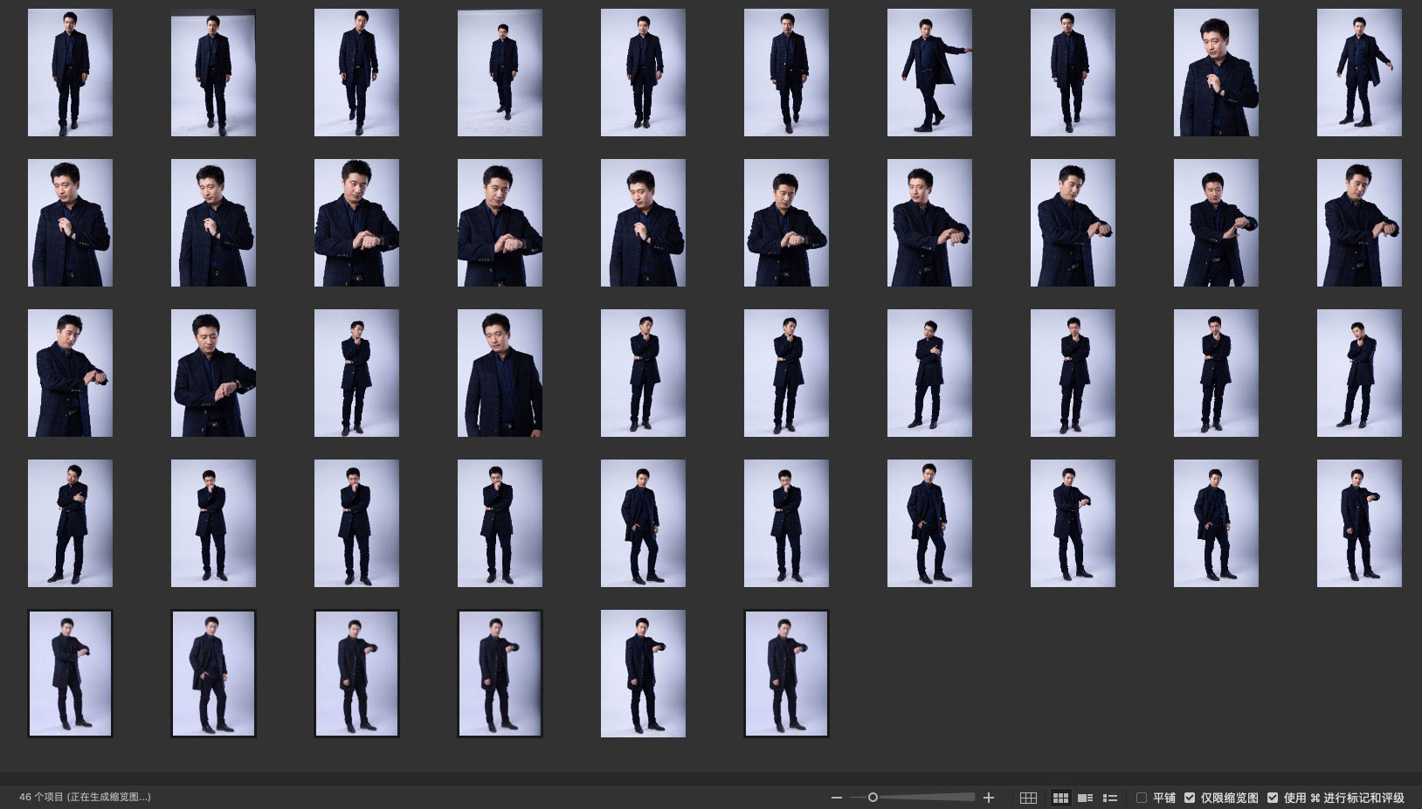Select the close-up portrait in the first row
Screen dimensions: 1422x809
click(x=1216, y=73)
